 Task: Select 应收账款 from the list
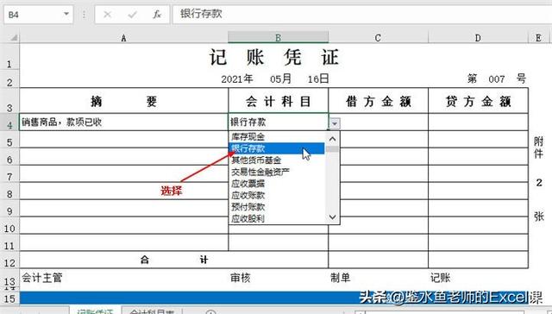tap(248, 195)
